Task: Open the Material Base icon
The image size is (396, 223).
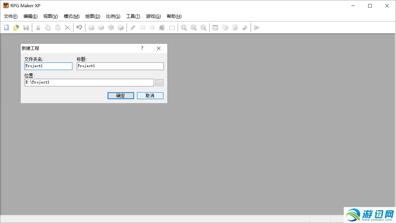Action: [x=225, y=28]
